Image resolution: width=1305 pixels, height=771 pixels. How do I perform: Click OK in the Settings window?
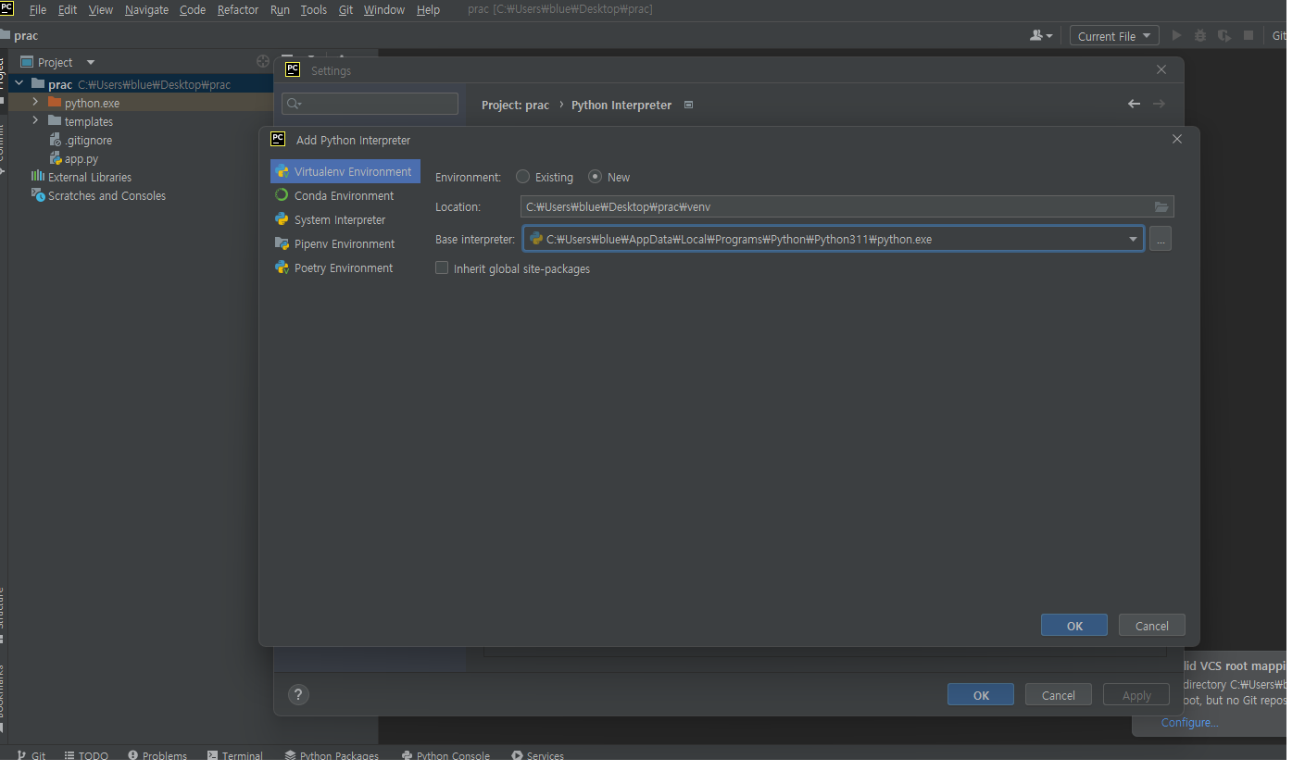pos(981,695)
